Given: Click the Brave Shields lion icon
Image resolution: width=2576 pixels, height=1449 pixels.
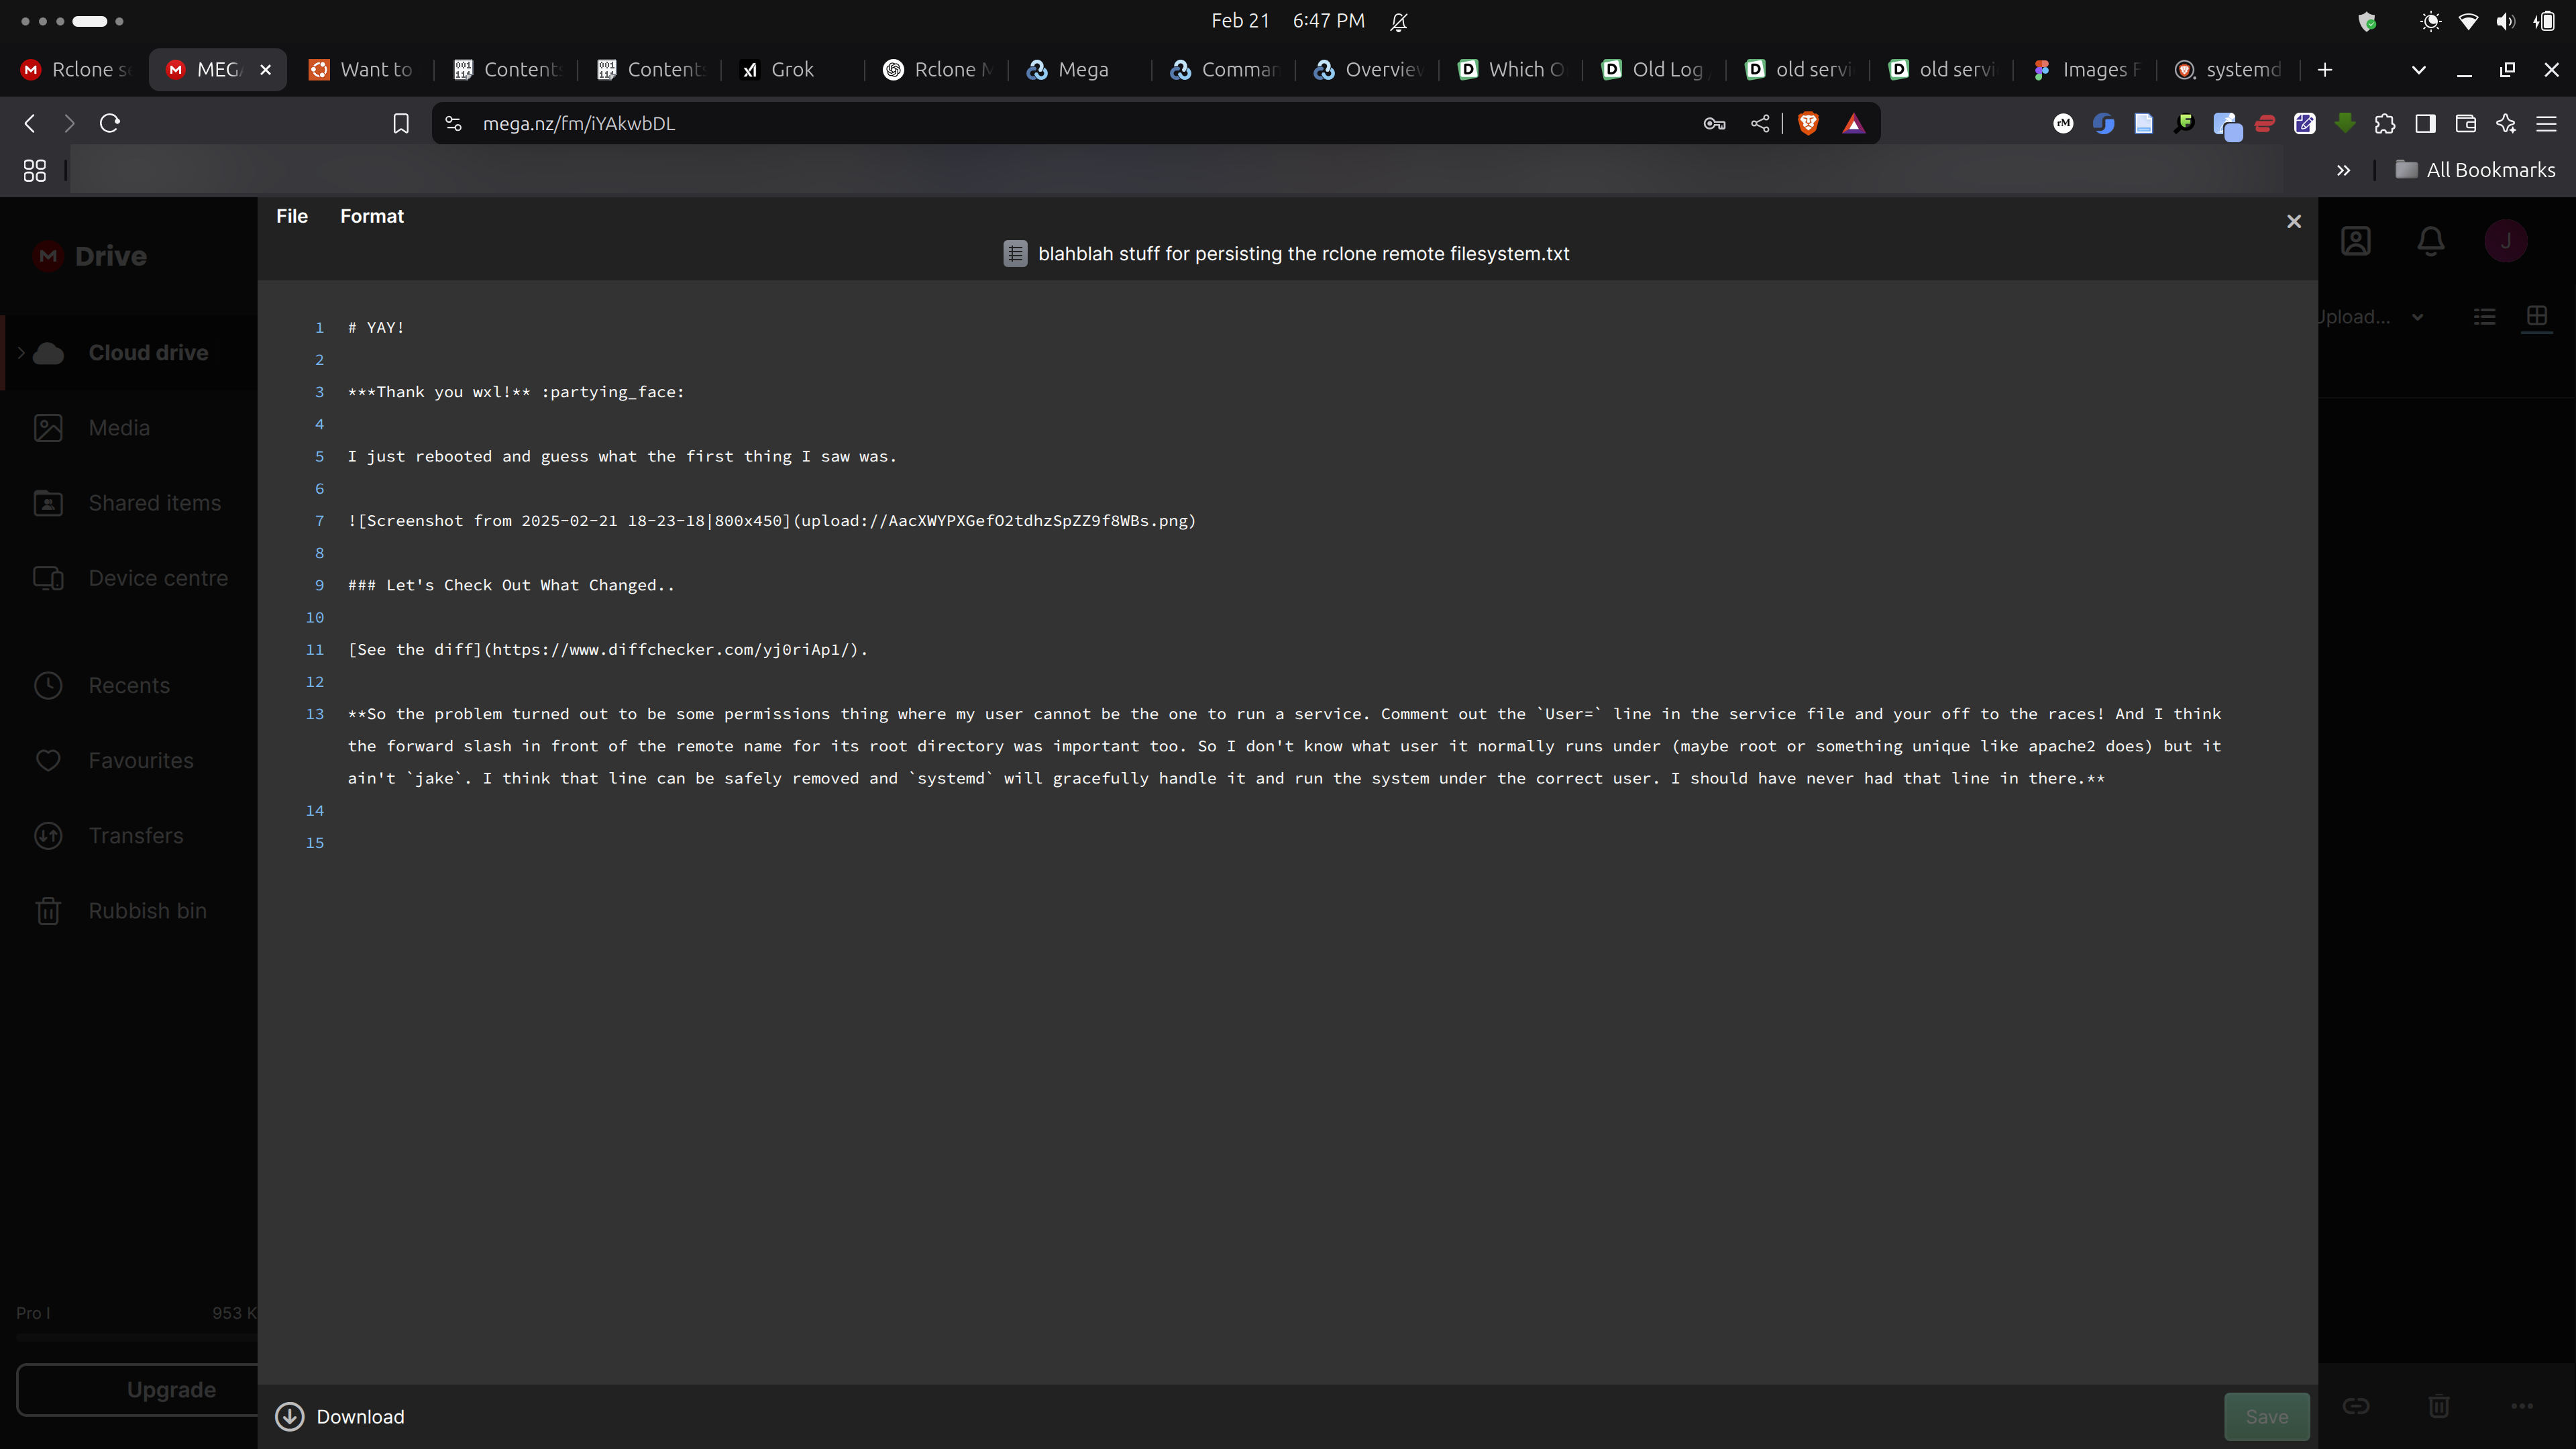Looking at the screenshot, I should (1808, 123).
